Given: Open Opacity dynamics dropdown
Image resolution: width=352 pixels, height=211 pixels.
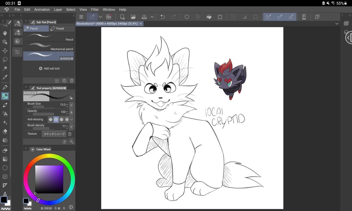Looking at the screenshot, I should pyautogui.click(x=71, y=112).
